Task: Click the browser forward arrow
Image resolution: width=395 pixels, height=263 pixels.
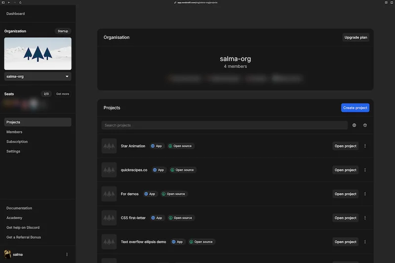Action: pos(15,2)
